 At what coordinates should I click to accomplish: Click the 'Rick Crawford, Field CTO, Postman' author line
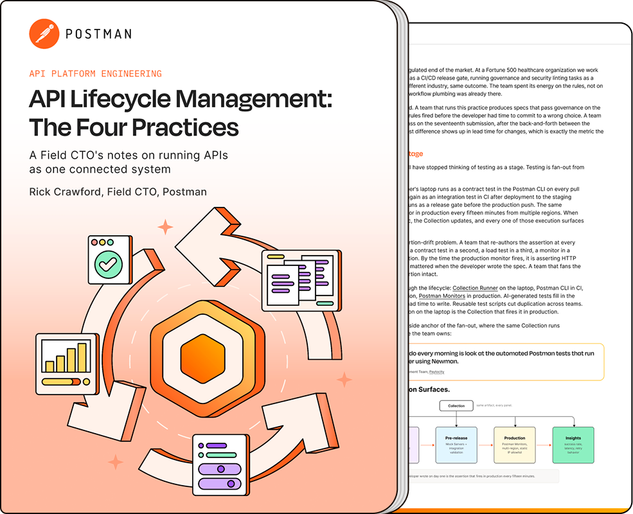(118, 191)
